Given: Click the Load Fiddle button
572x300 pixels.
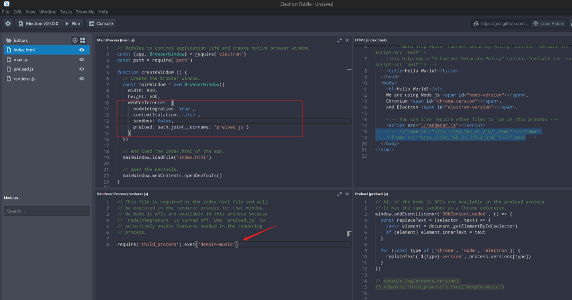Looking at the screenshot, I should tap(549, 24).
